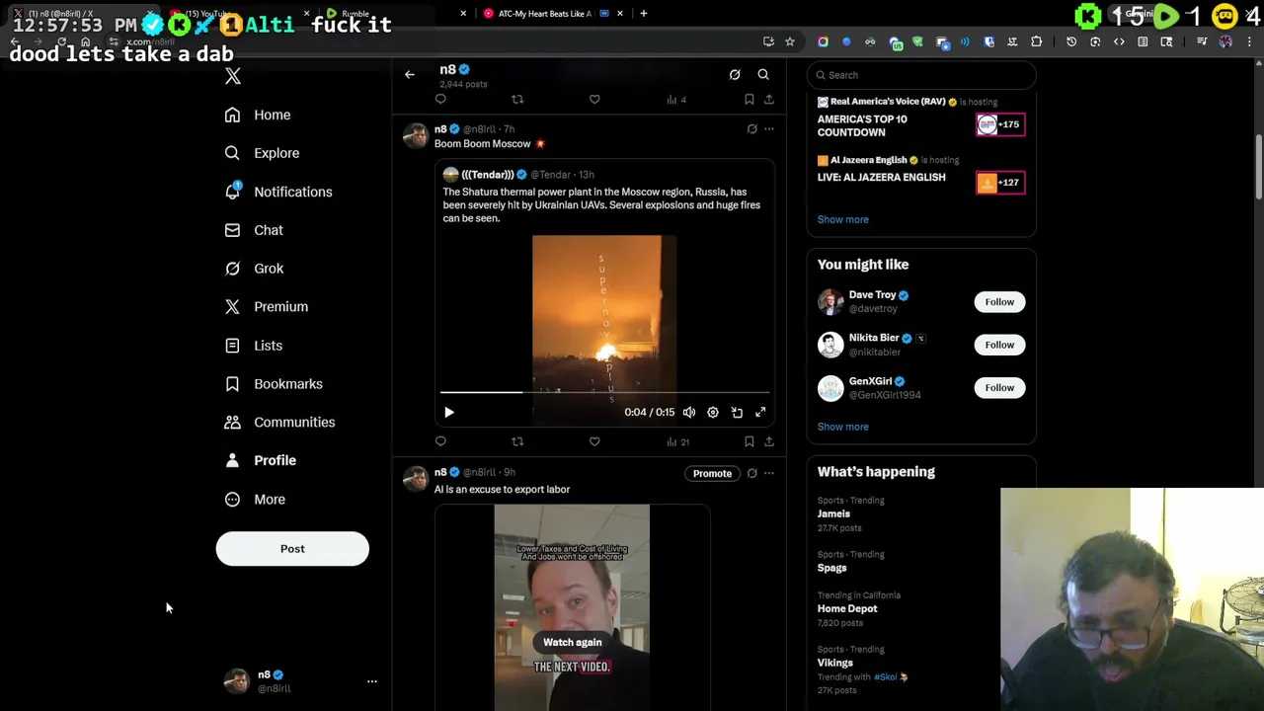The height and width of the screenshot is (711, 1264).
Task: View analytics showing 21 views
Action: (677, 441)
